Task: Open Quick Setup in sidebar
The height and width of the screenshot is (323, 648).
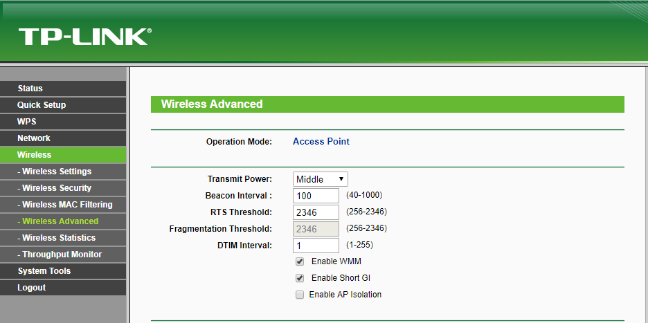Action: pos(63,105)
